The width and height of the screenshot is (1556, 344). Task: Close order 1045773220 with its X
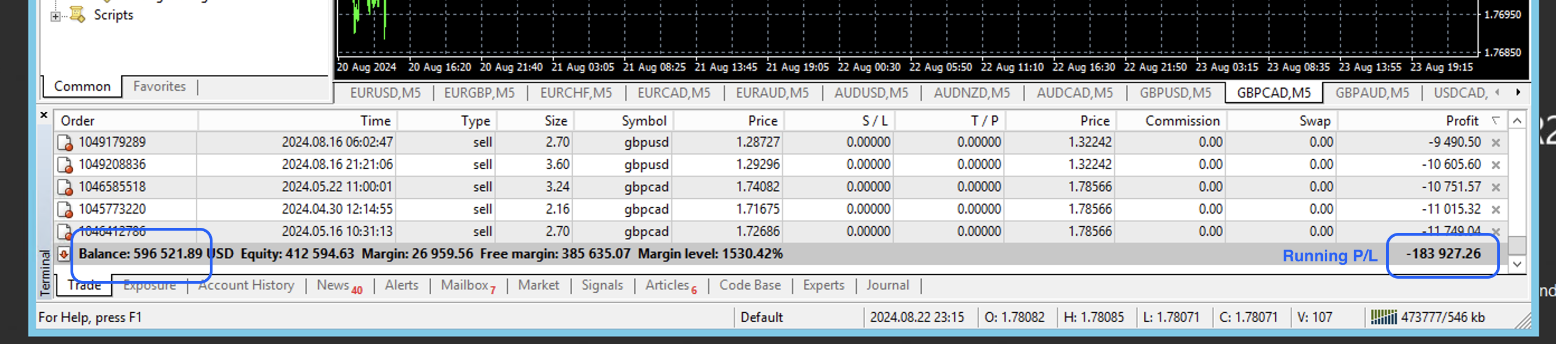[1496, 210]
